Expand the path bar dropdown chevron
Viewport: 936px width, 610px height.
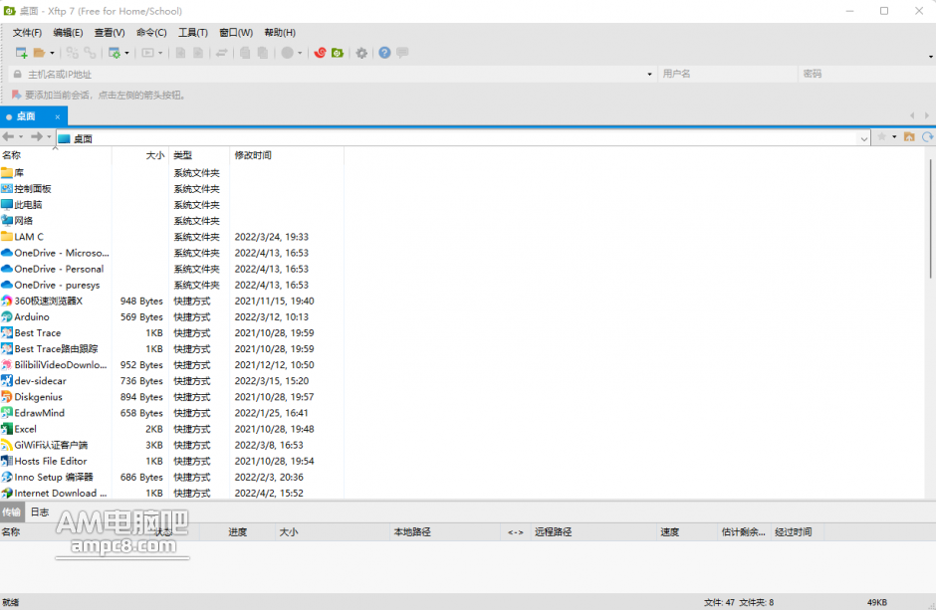[863, 139]
